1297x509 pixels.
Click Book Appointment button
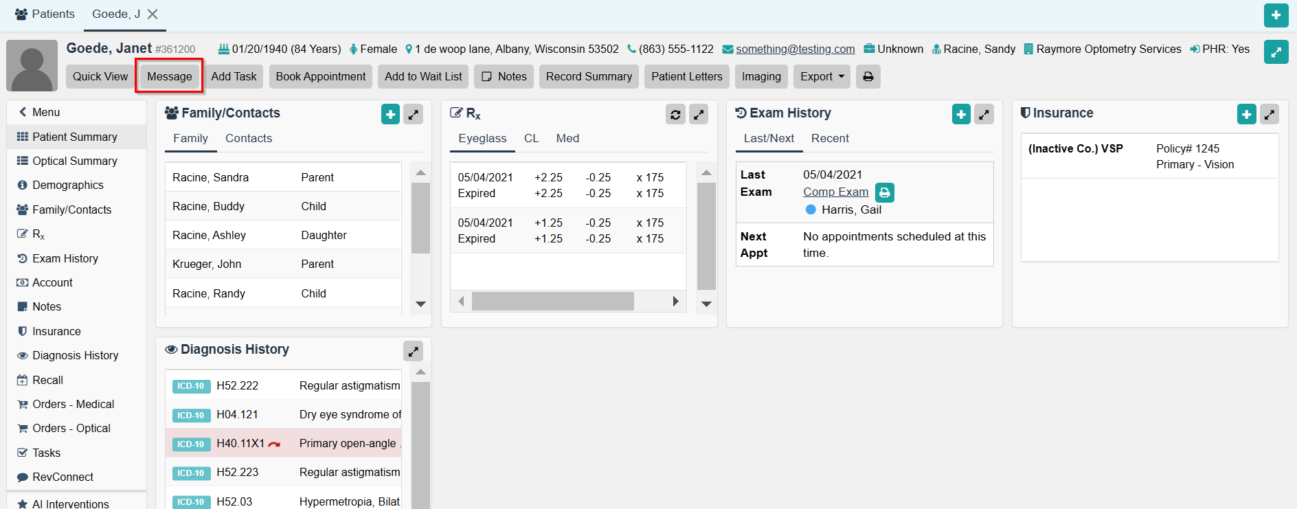click(320, 77)
